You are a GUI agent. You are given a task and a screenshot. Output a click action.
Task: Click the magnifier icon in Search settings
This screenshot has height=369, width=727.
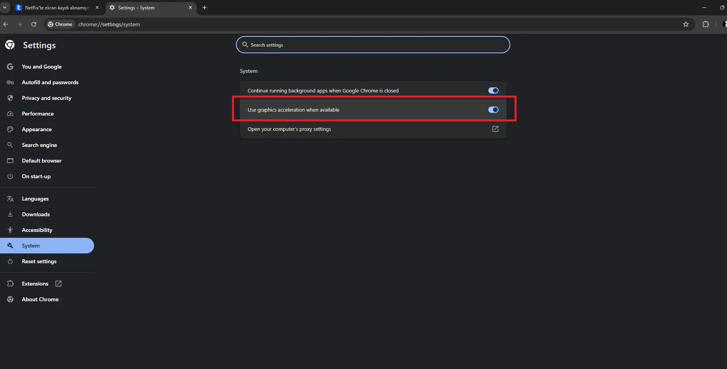245,45
